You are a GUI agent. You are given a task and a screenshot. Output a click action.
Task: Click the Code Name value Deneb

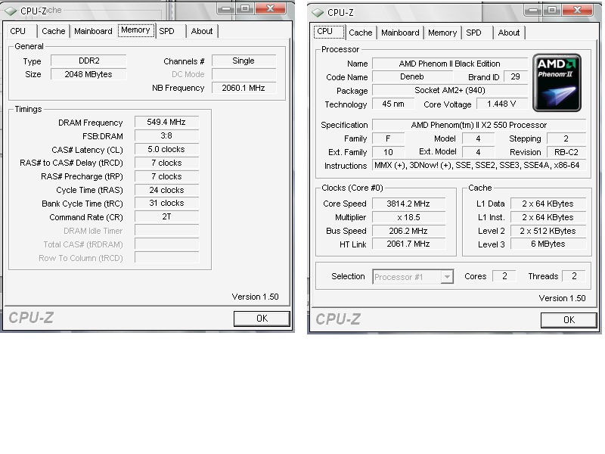pos(412,77)
